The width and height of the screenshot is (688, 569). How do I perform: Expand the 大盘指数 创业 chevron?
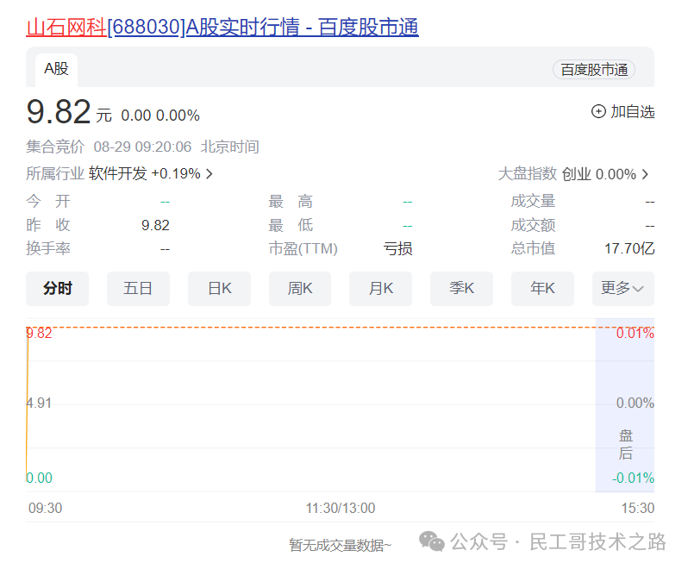click(x=645, y=175)
